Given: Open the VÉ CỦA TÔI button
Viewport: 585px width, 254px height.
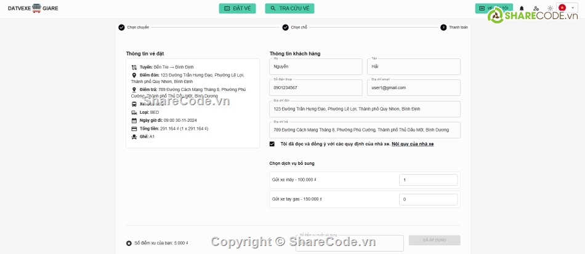Looking at the screenshot, I should coord(494,8).
